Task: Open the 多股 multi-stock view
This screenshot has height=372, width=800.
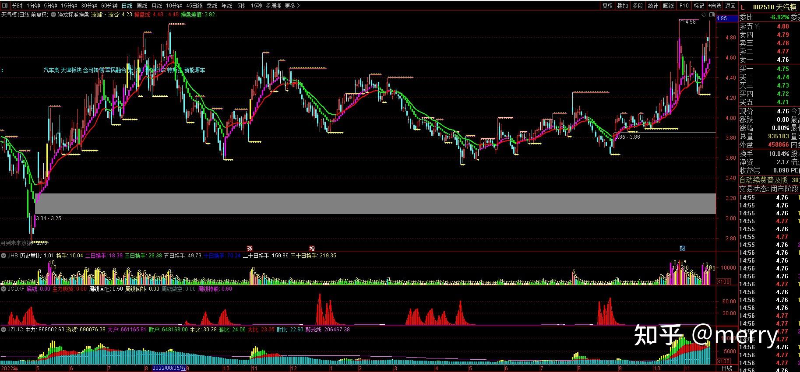Action: click(x=638, y=6)
